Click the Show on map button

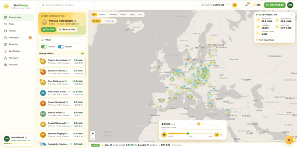[x=67, y=29]
